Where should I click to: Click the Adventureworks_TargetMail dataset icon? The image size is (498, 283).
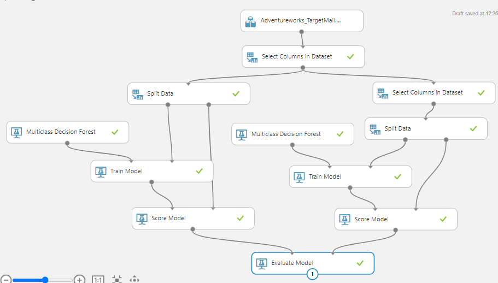[x=251, y=22]
